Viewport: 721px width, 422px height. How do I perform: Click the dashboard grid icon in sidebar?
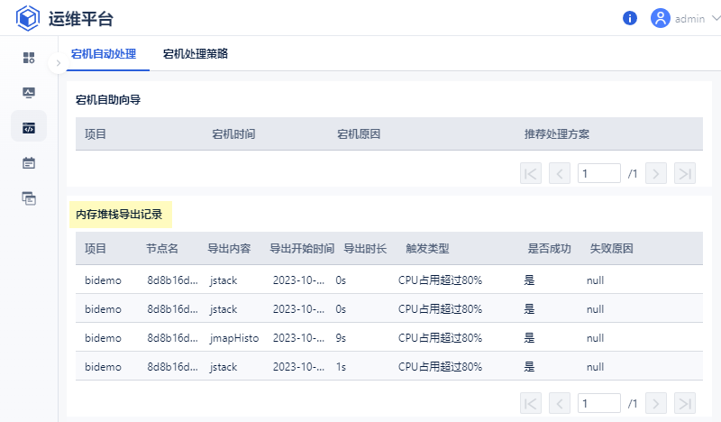point(29,58)
